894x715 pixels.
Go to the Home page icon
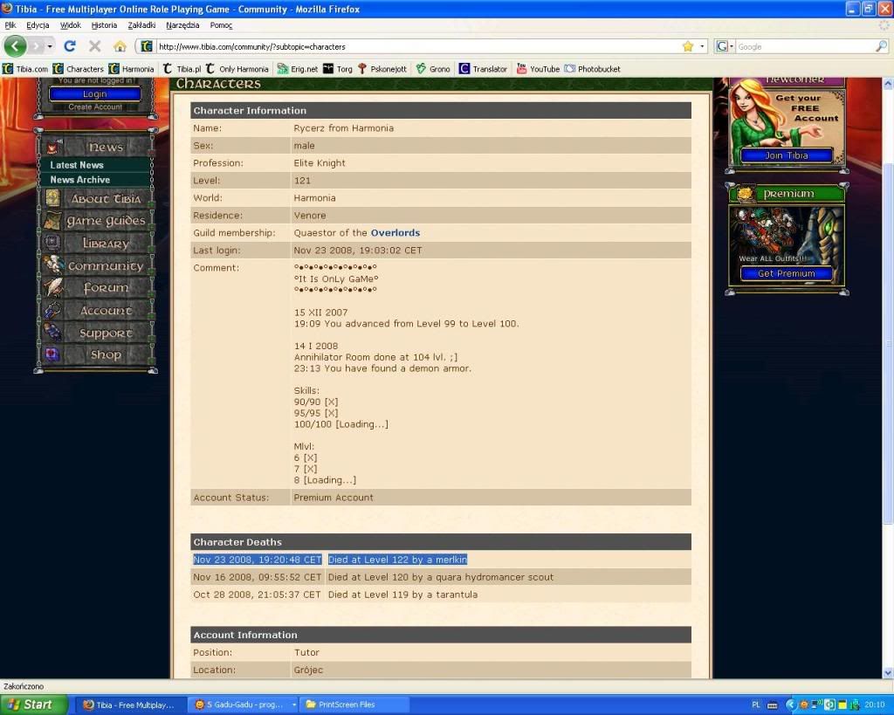click(120, 46)
